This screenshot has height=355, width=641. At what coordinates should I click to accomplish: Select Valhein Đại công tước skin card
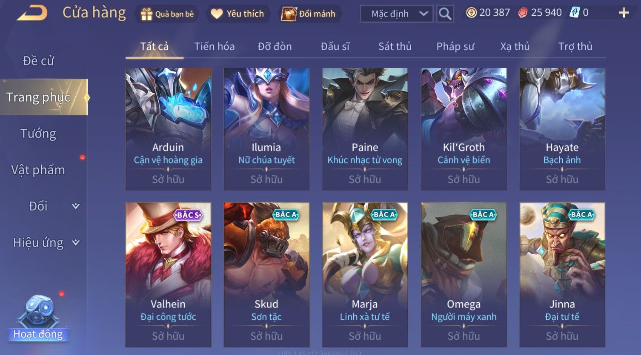168,275
